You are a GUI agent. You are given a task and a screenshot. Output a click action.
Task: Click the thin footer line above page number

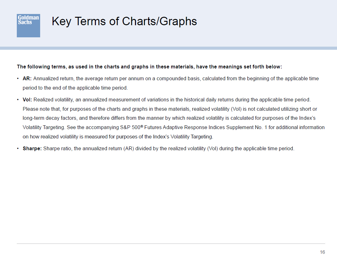coord(171,244)
